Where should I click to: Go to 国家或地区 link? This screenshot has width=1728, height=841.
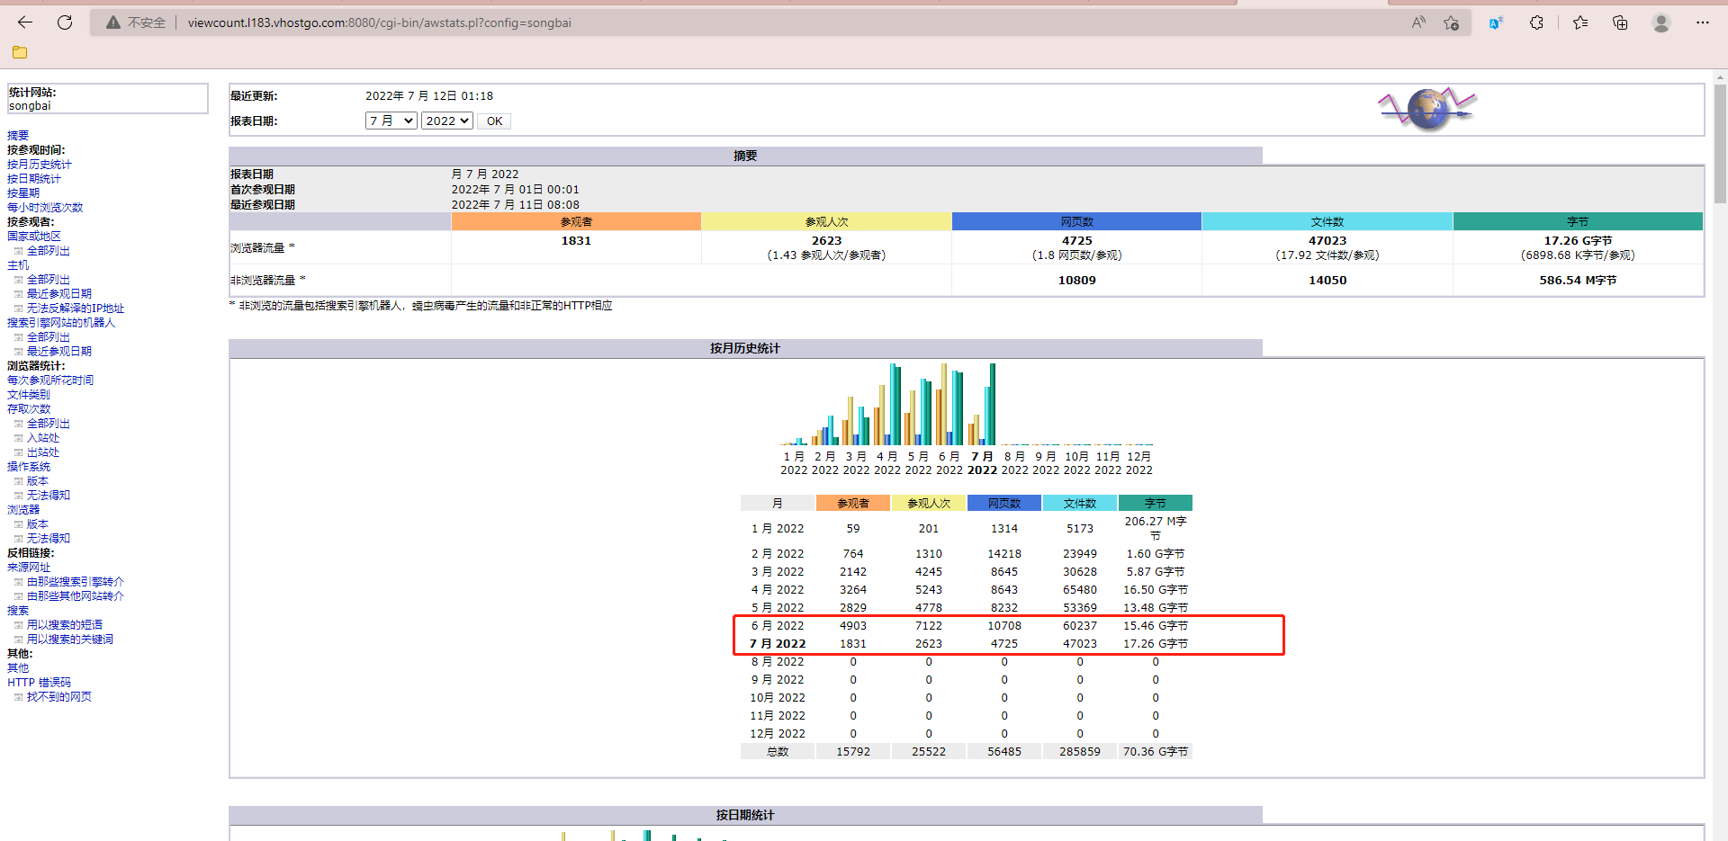pyautogui.click(x=34, y=237)
